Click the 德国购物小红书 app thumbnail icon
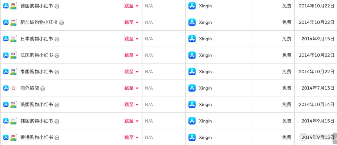Image resolution: width=337 pixels, height=145 pixels. point(13,6)
